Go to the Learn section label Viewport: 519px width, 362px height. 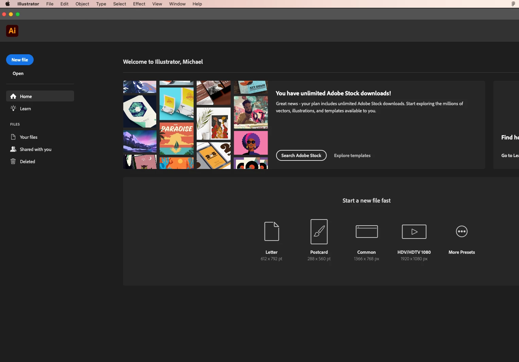(x=25, y=109)
